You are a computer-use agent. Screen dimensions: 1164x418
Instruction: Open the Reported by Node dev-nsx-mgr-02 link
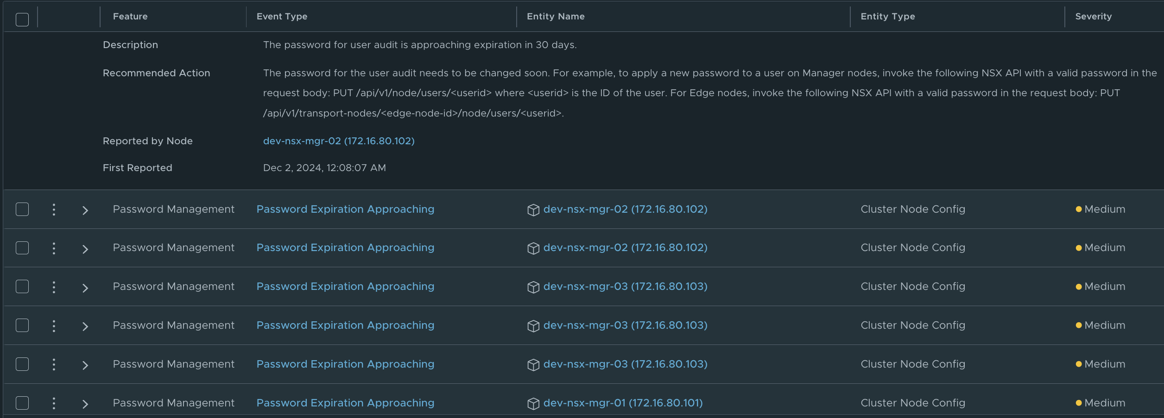338,141
